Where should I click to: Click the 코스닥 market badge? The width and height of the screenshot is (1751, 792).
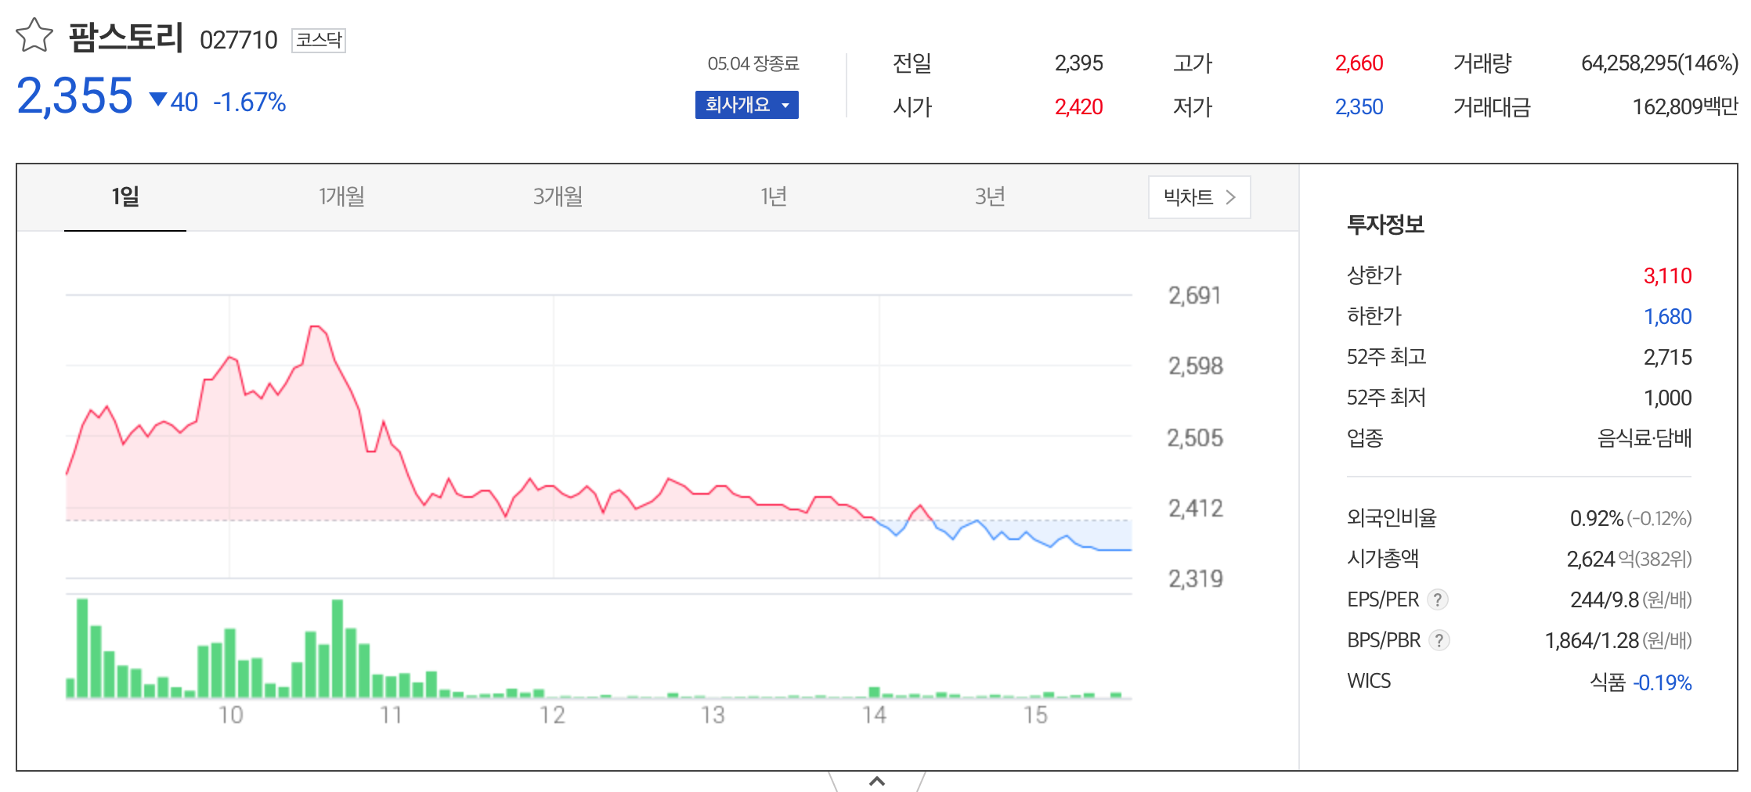coord(319,40)
